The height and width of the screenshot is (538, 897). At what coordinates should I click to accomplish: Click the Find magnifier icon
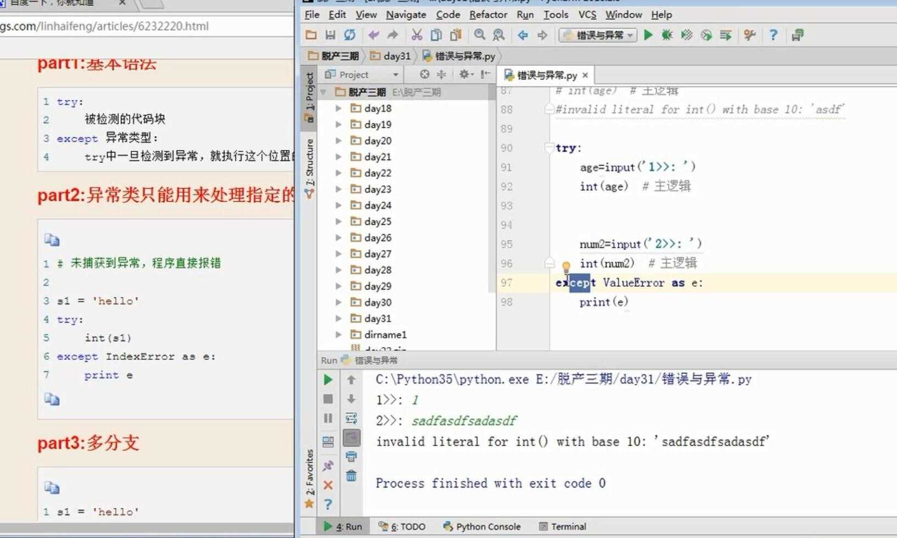pos(480,35)
